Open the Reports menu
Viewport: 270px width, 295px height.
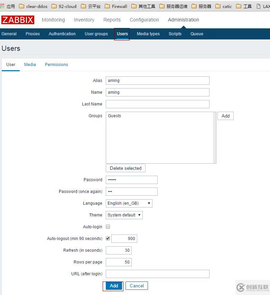coord(112,20)
